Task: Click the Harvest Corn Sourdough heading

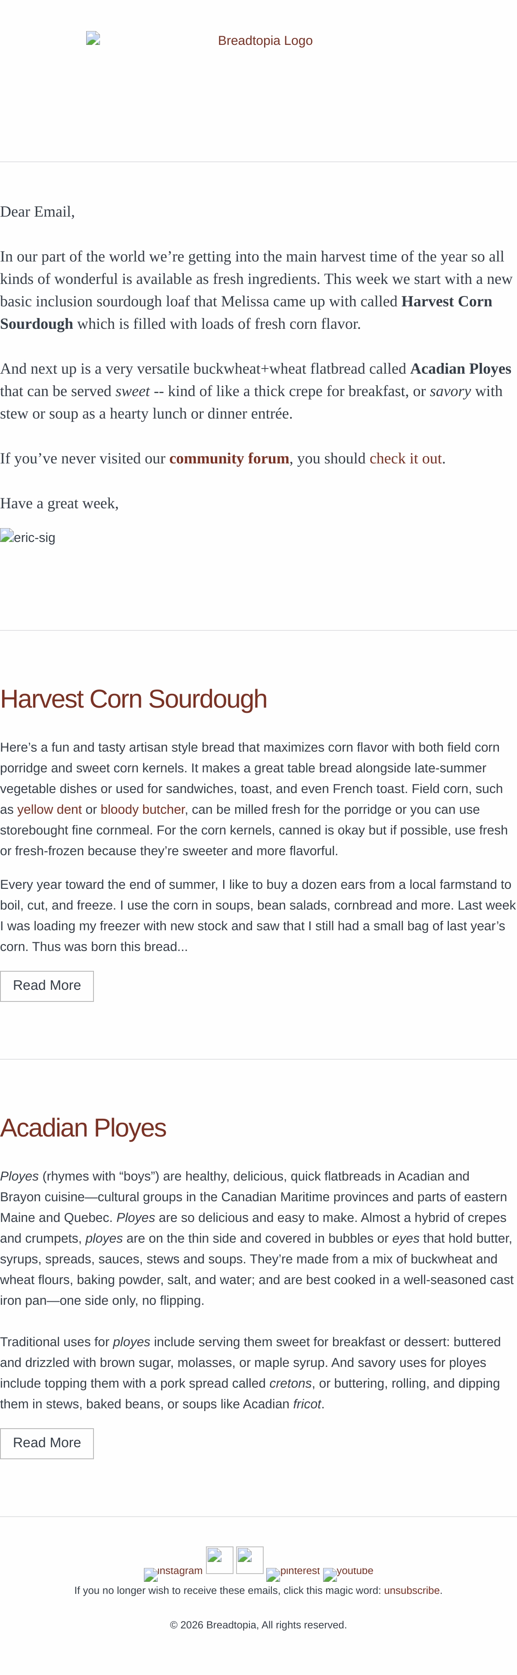Action: coord(134,699)
